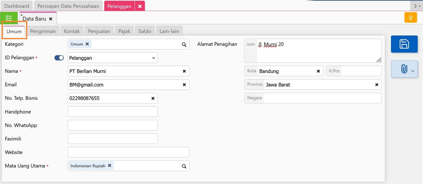Go to the Dashboard tab
This screenshot has height=184, width=423.
(17, 6)
